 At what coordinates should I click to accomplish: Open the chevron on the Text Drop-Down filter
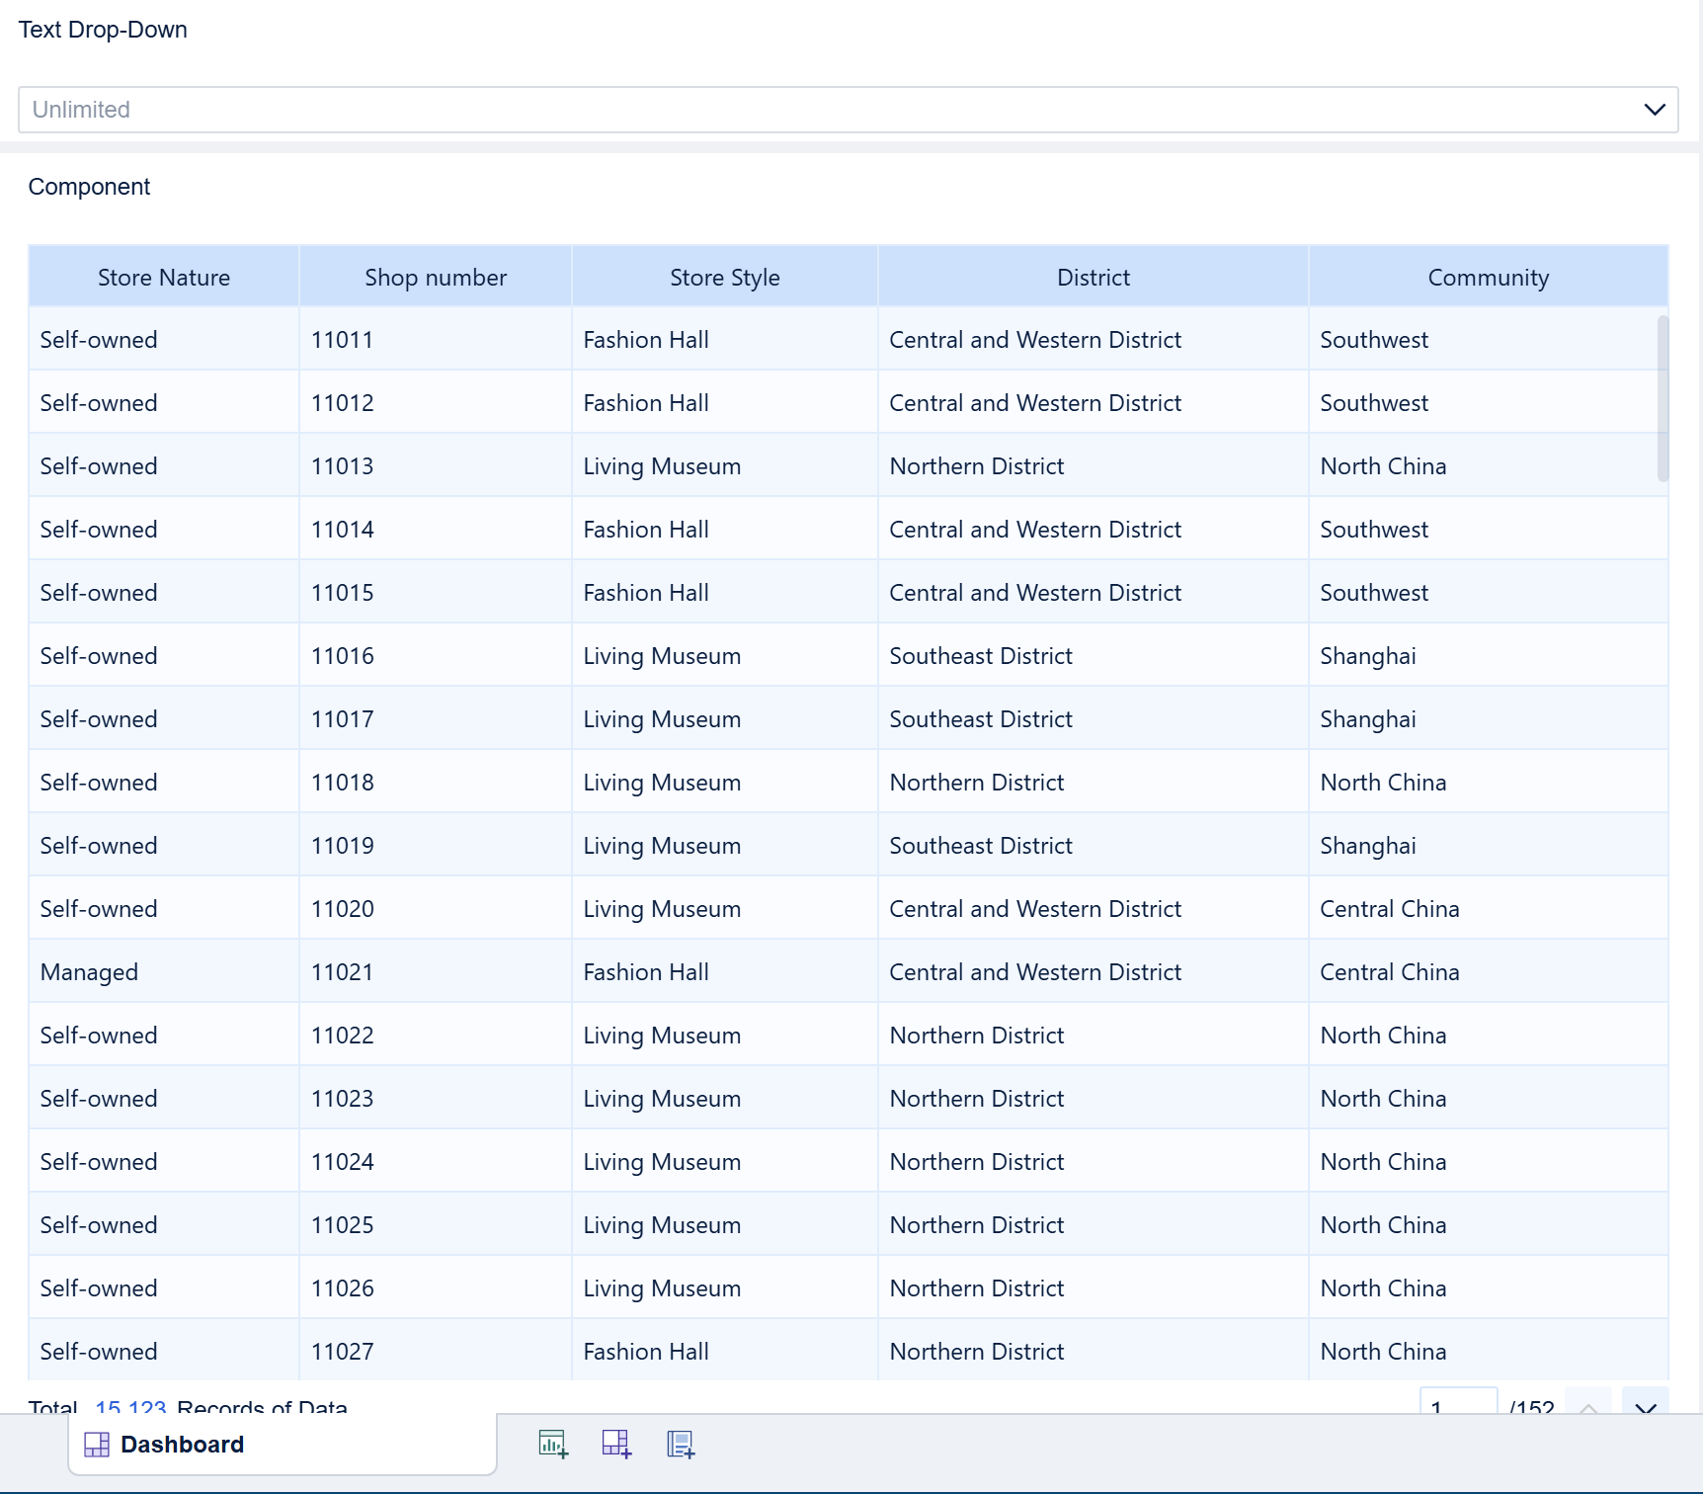(x=1655, y=109)
